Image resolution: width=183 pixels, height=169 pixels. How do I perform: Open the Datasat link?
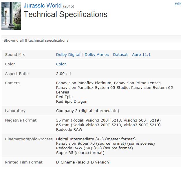[120, 55]
